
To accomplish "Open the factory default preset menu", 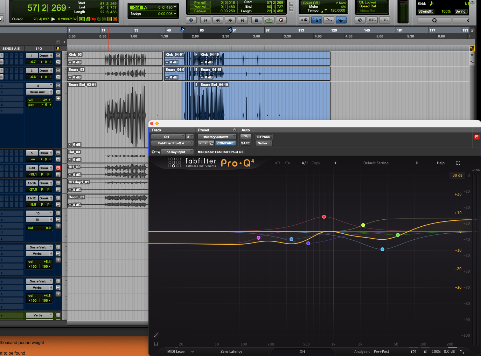I will point(217,137).
